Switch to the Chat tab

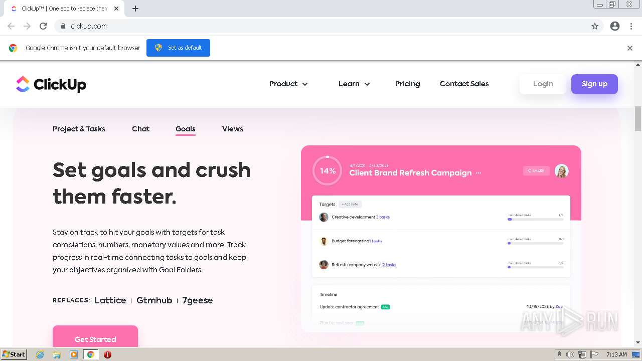[141, 129]
